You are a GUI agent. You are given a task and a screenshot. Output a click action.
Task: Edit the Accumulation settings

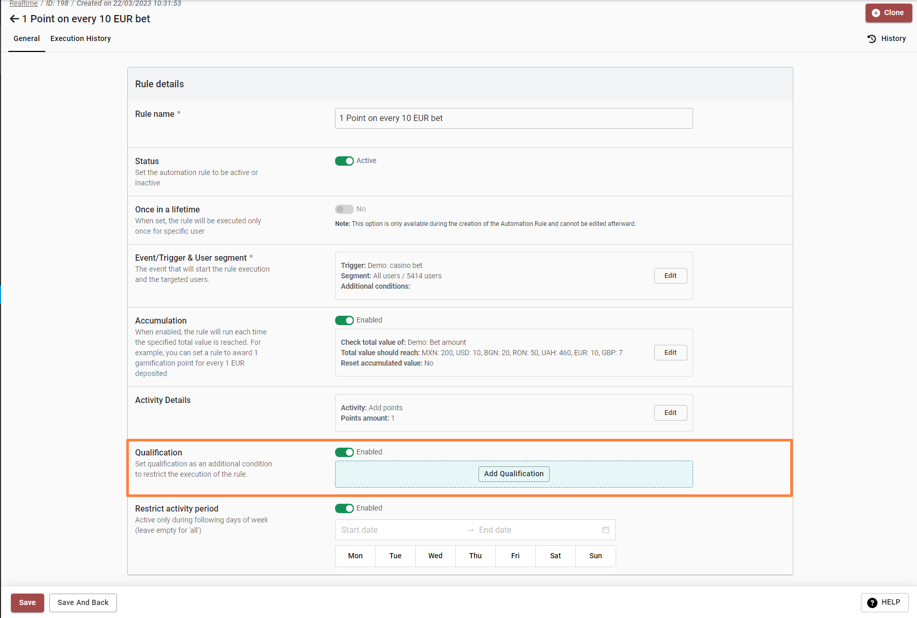click(x=670, y=353)
